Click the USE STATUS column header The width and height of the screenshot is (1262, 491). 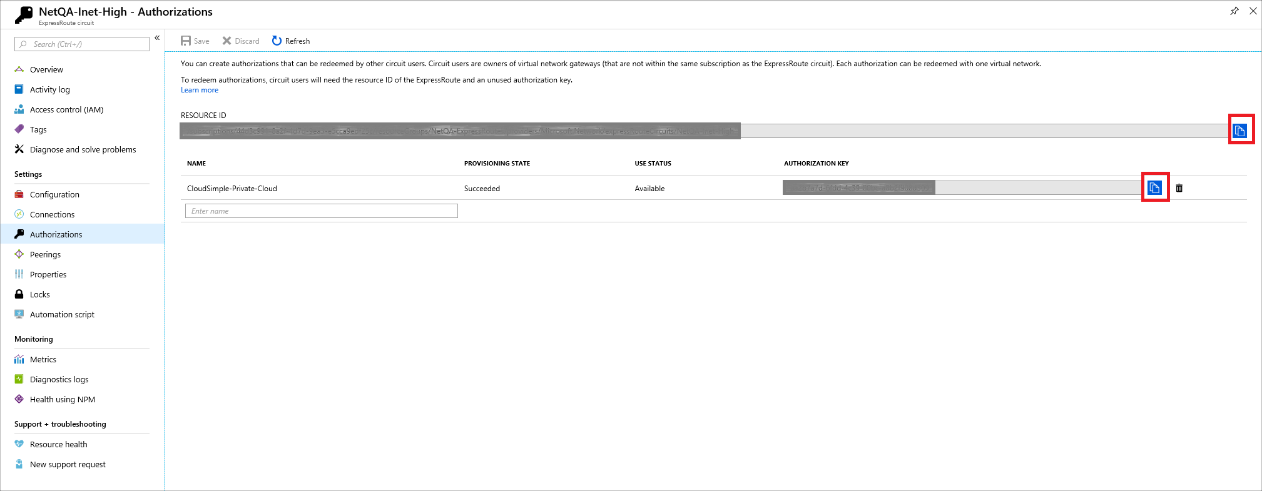(x=653, y=163)
